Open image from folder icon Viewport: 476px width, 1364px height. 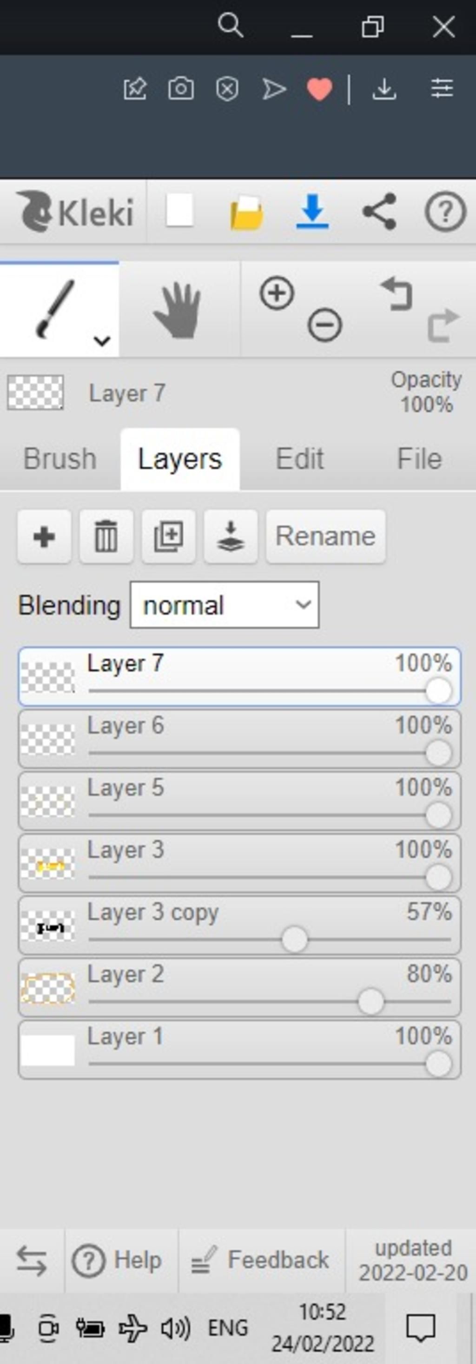(x=246, y=213)
